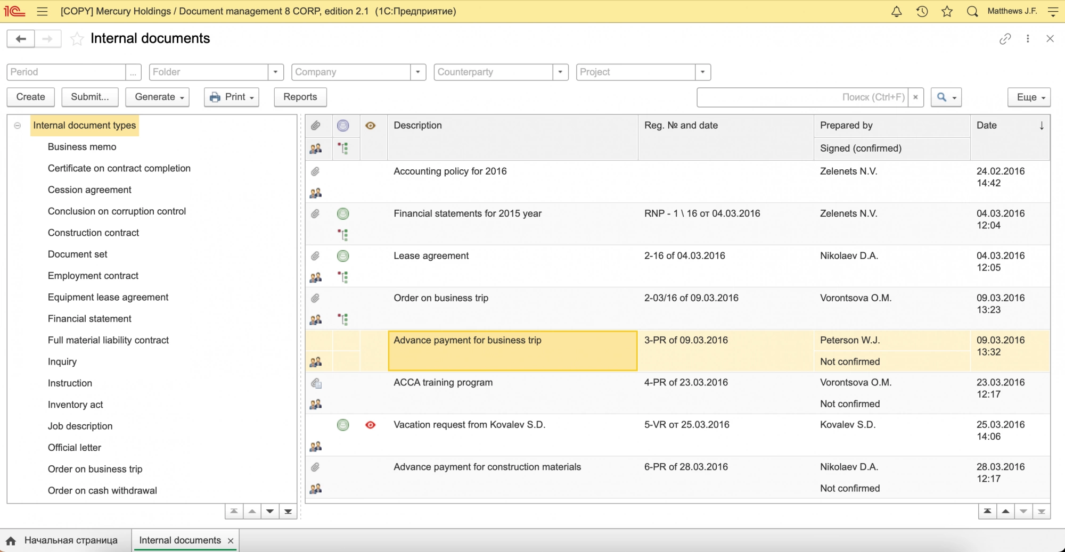Open the Reports button
Image resolution: width=1065 pixels, height=552 pixels.
(300, 97)
